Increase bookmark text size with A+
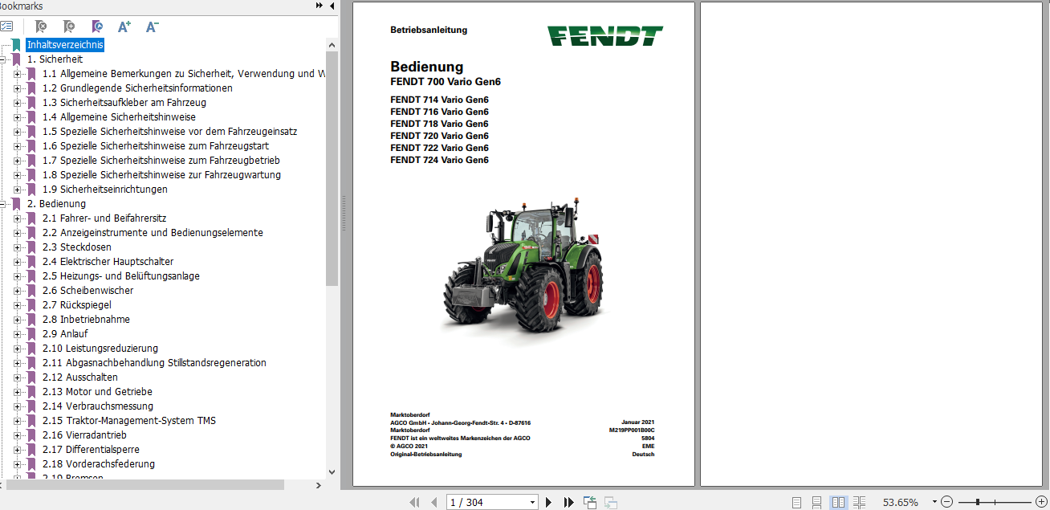Image resolution: width=1050 pixels, height=510 pixels. (124, 27)
